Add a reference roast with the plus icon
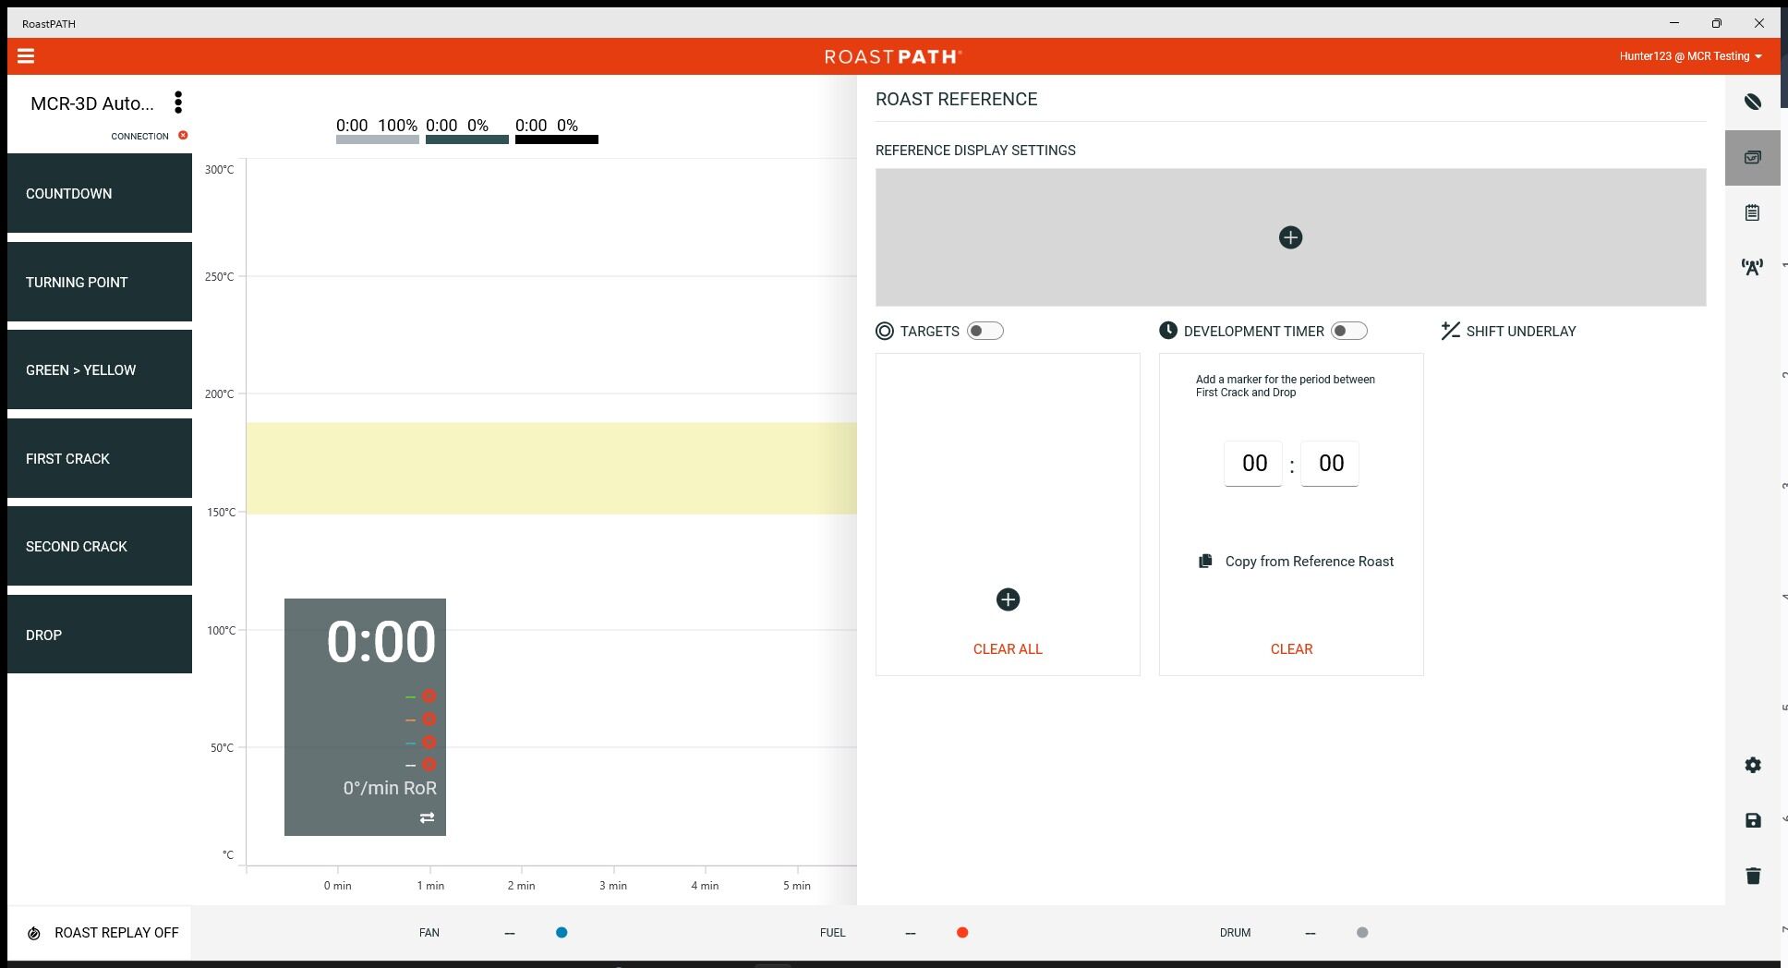 point(1290,237)
